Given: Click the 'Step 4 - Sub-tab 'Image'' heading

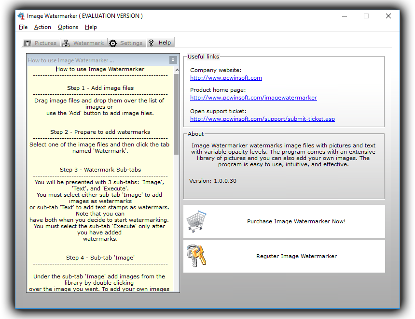Looking at the screenshot, I should tap(100, 258).
